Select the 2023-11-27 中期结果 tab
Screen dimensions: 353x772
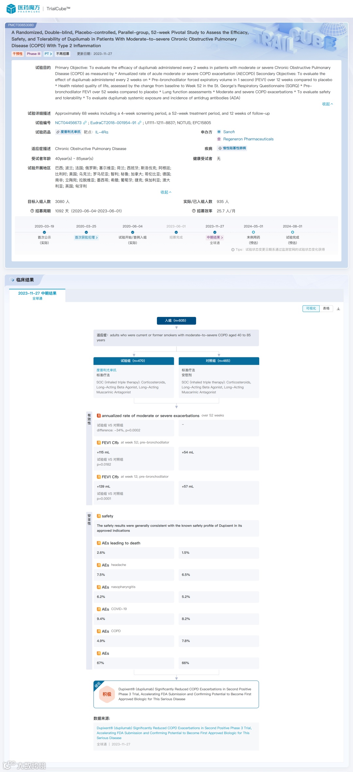point(37,295)
